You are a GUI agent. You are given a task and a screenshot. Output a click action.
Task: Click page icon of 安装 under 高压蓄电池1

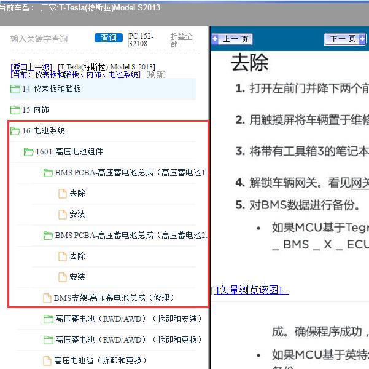point(63,214)
